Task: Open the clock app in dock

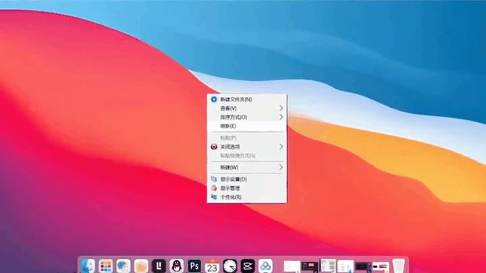Action: [230, 266]
